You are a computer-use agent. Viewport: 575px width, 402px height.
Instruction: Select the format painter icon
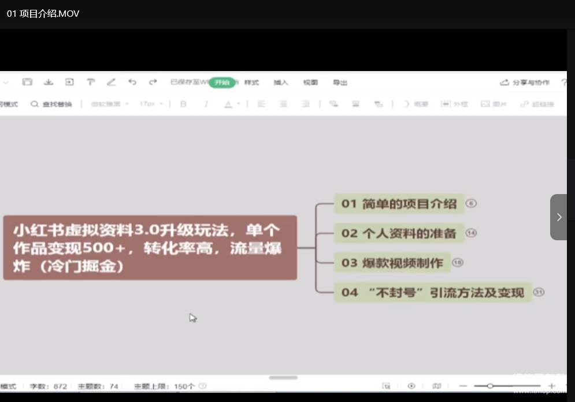pos(91,82)
